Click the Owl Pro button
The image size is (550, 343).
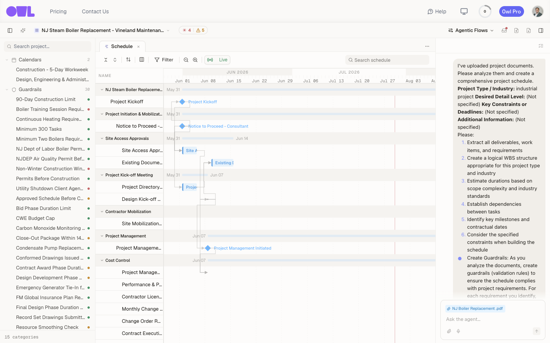pos(511,11)
